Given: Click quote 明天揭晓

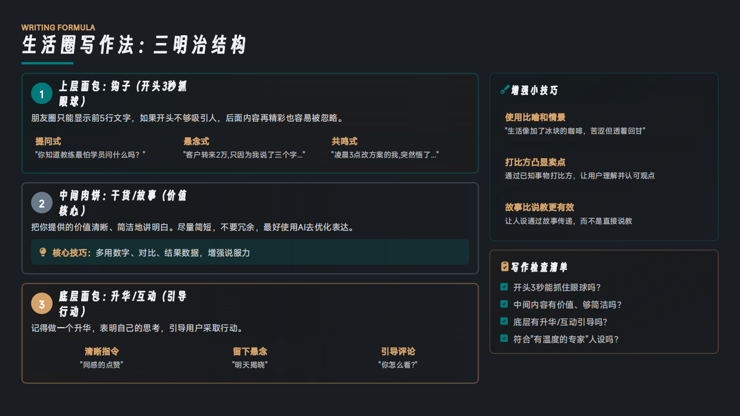Looking at the screenshot, I should coord(250,364).
